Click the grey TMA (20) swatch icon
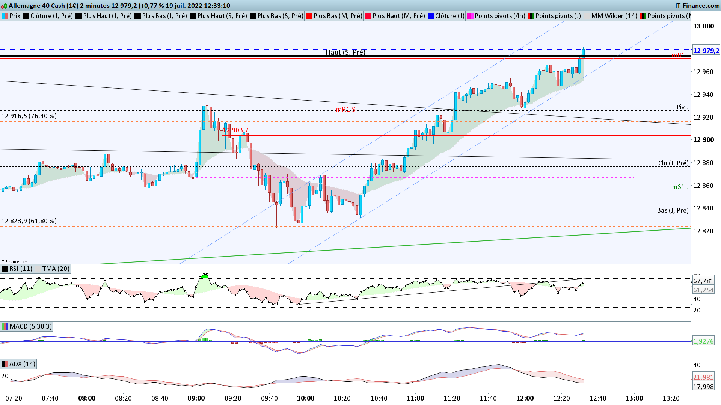The height and width of the screenshot is (405, 721). [38, 268]
